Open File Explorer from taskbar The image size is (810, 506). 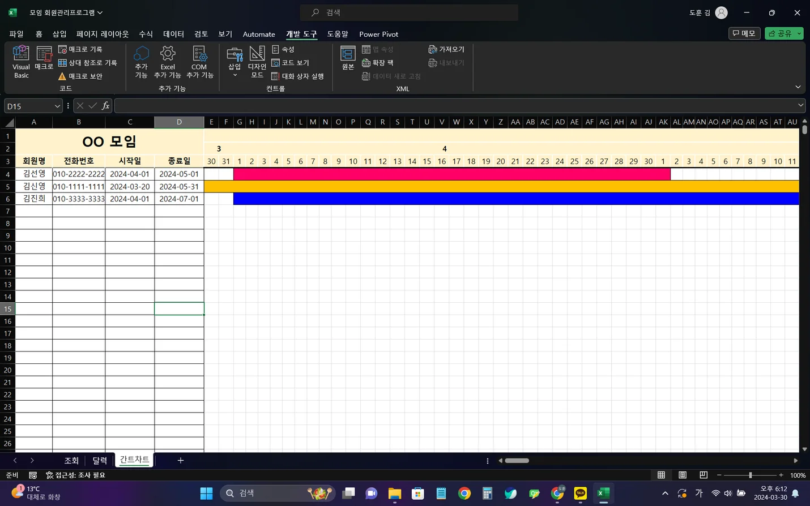(395, 493)
